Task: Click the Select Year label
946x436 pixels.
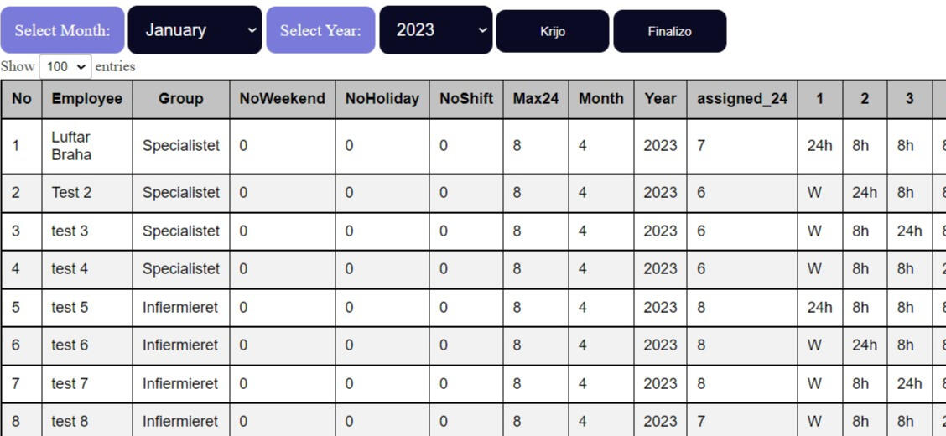Action: pyautogui.click(x=320, y=30)
